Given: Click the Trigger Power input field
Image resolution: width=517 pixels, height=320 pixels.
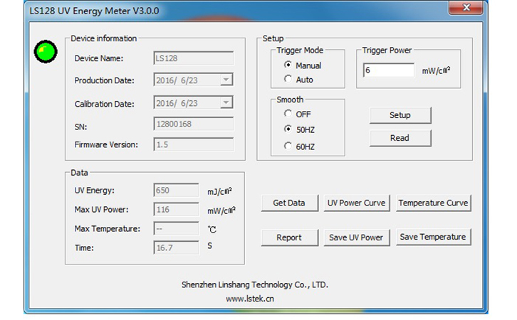Looking at the screenshot, I should [389, 70].
